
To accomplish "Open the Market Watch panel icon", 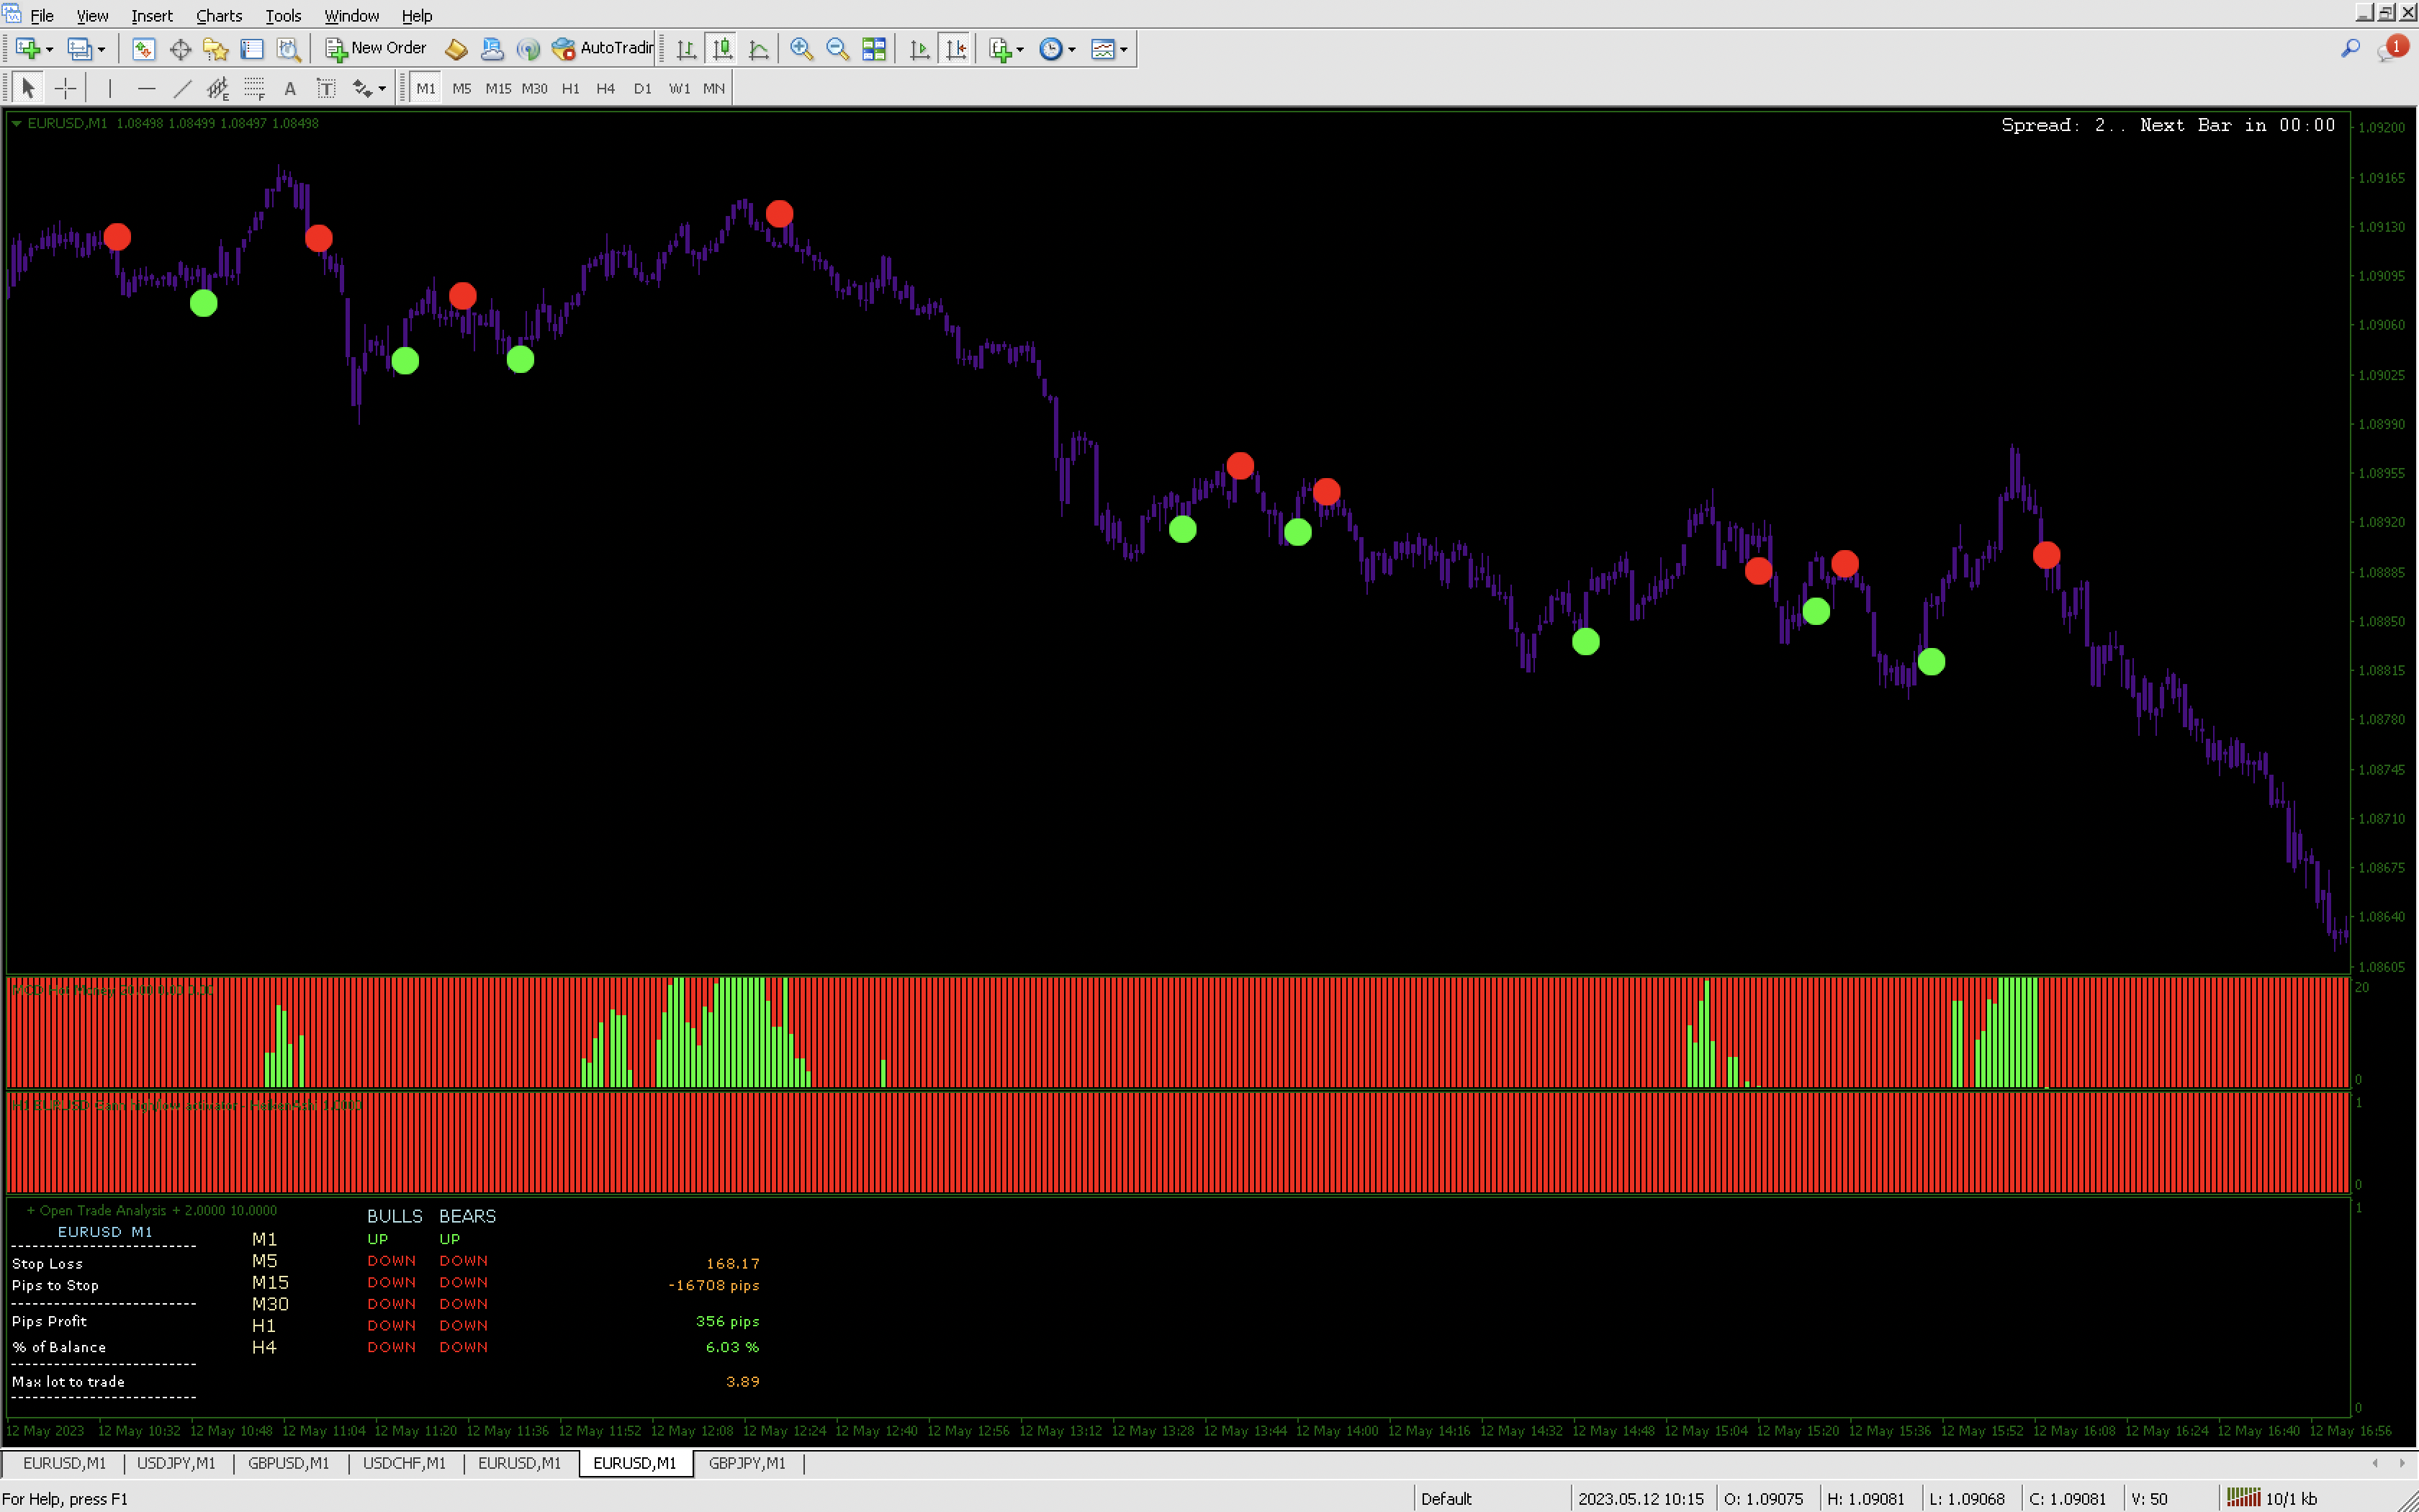I will pos(144,48).
